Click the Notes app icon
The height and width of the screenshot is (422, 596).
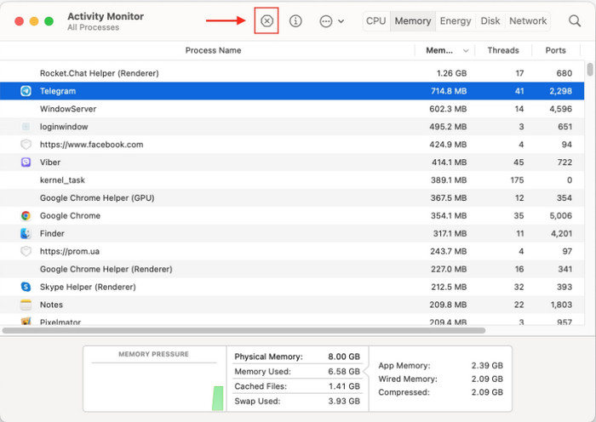pos(26,305)
